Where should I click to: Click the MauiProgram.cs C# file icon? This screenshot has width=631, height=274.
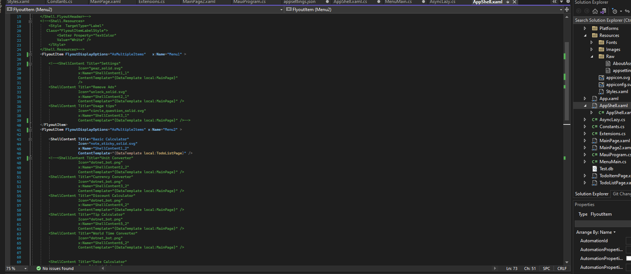[x=595, y=155]
